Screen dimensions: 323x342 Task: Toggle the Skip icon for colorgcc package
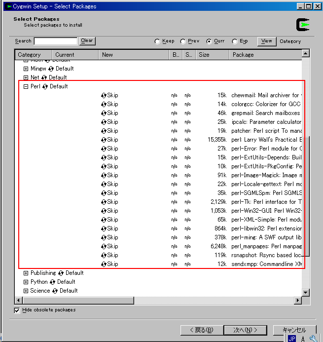[x=104, y=104]
